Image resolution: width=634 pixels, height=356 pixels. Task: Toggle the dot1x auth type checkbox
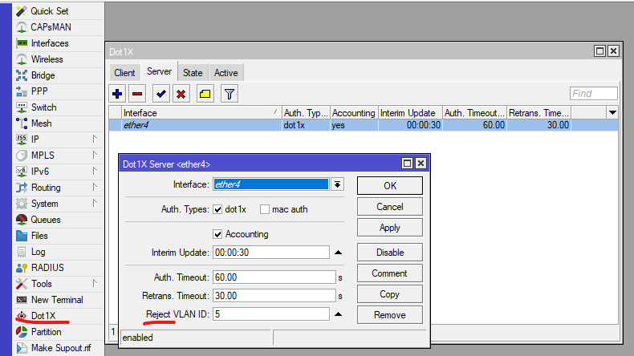(x=217, y=209)
